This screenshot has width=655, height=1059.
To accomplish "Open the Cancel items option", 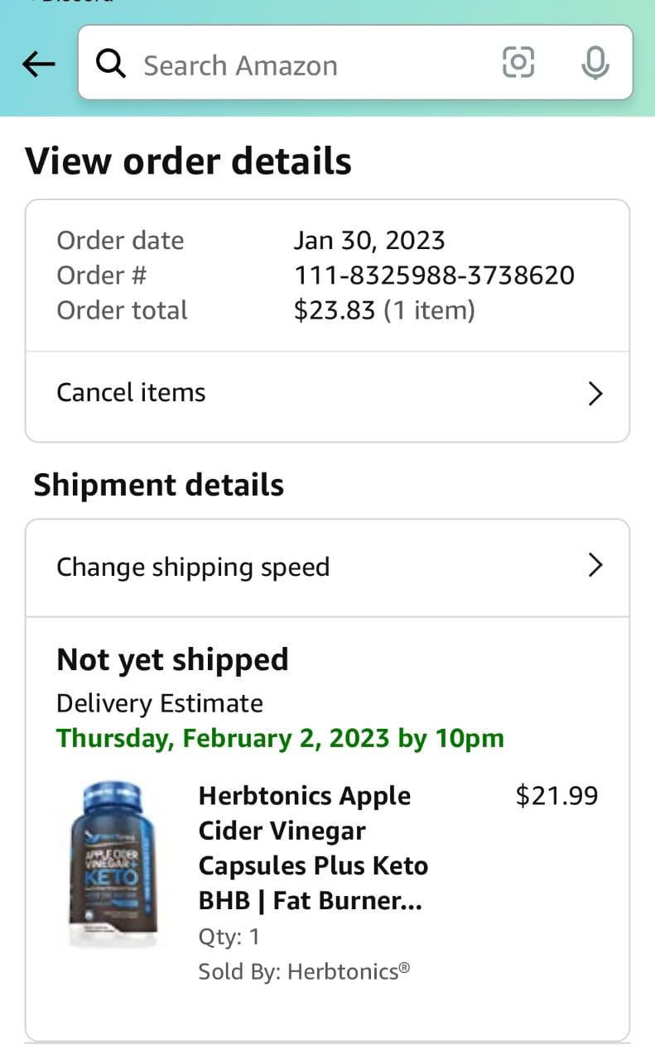I will point(131,392).
